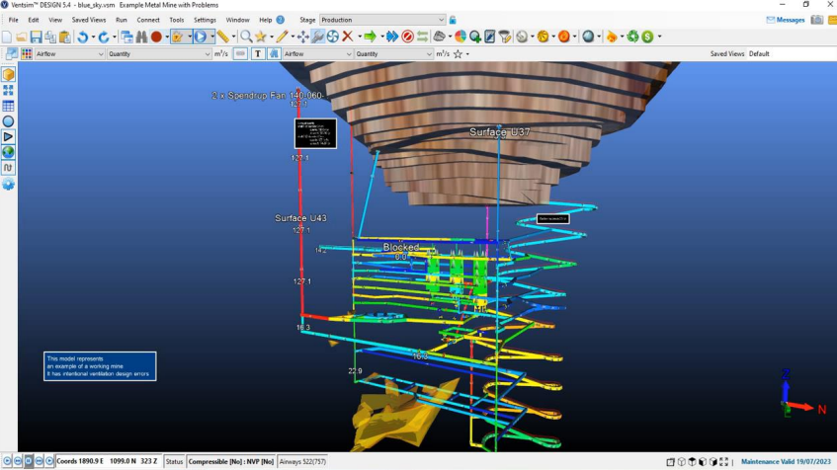The height and width of the screenshot is (470, 837).
Task: Open the Stage Production dropdown
Action: click(x=440, y=20)
